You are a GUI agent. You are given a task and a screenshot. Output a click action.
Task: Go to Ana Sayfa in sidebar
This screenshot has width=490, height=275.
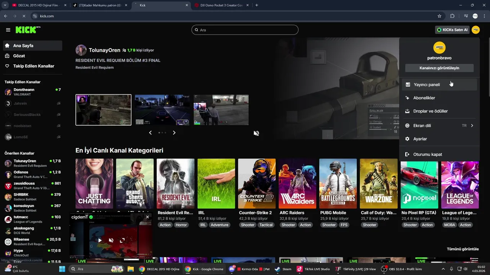point(32,45)
